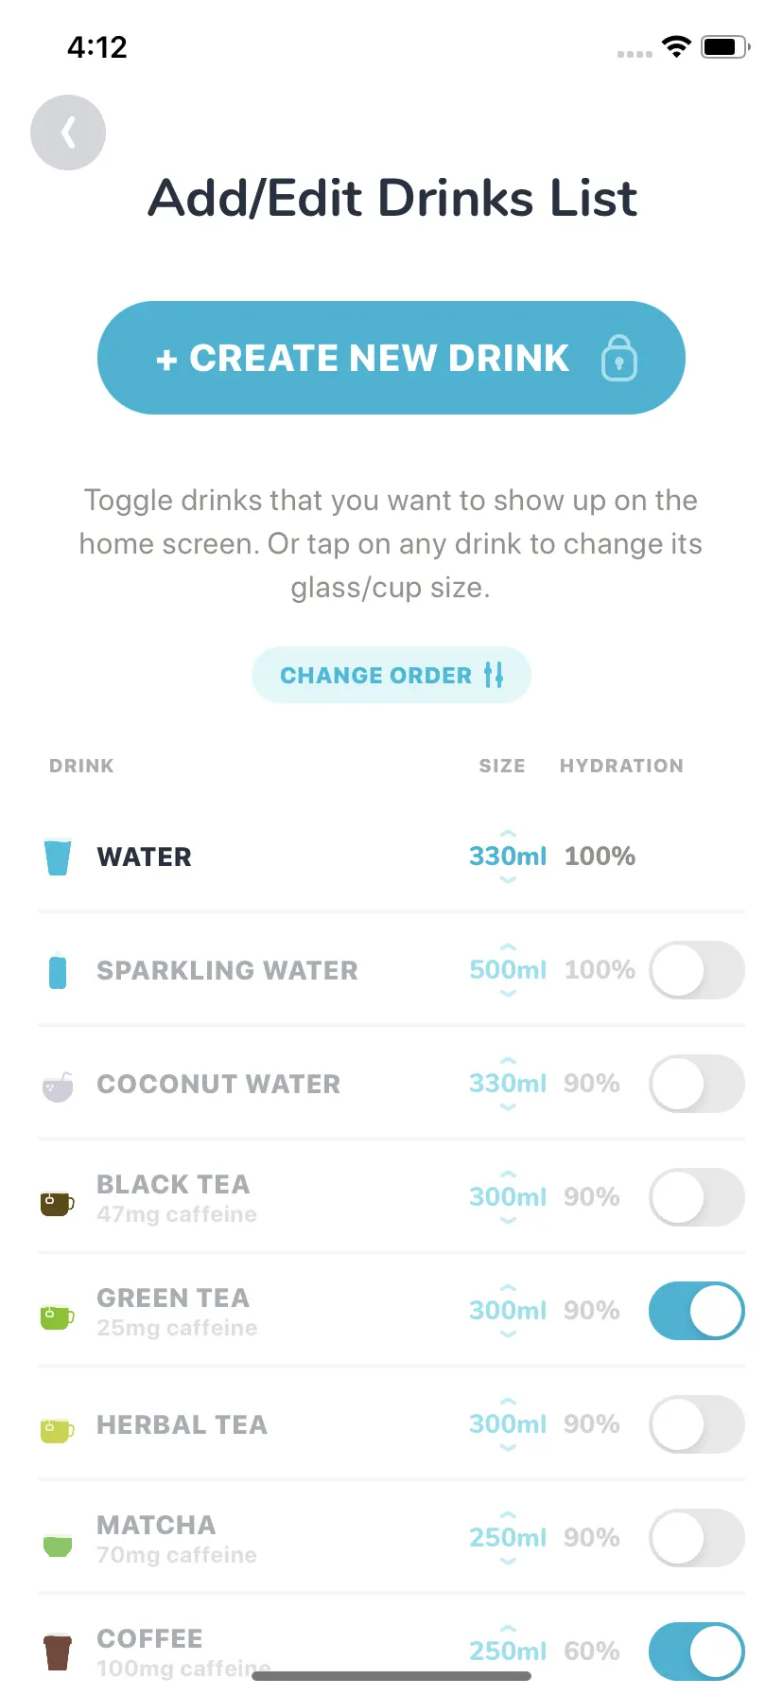Tap the back arrow button
783x1696 pixels.
pyautogui.click(x=68, y=132)
